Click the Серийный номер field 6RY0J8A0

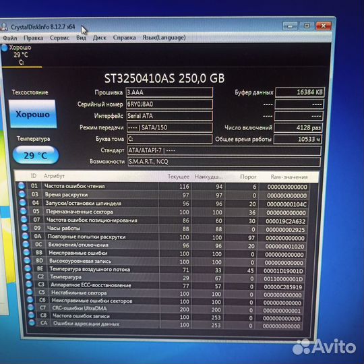point(169,104)
